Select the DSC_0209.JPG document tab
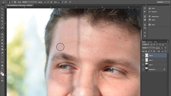171x96 pixels. (20, 5)
